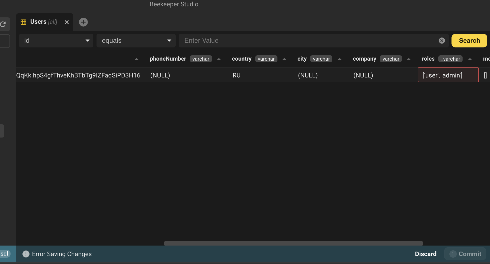490x264 pixels.
Task: Click the table grid icon on Users tab
Action: coord(23,22)
